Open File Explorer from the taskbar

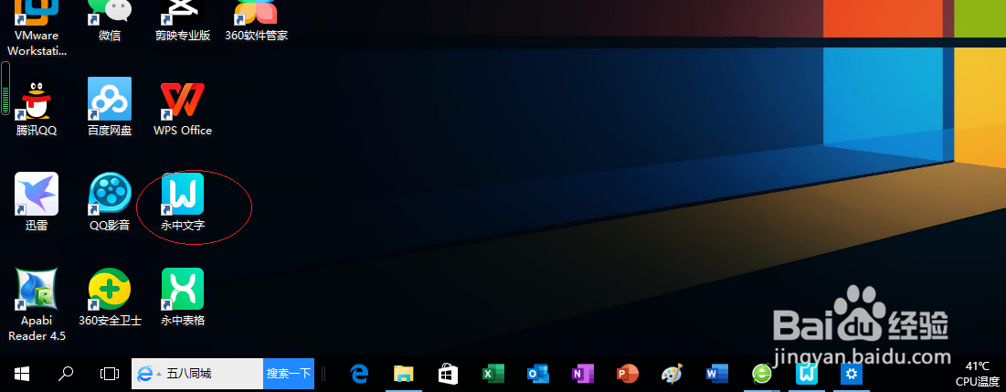403,374
